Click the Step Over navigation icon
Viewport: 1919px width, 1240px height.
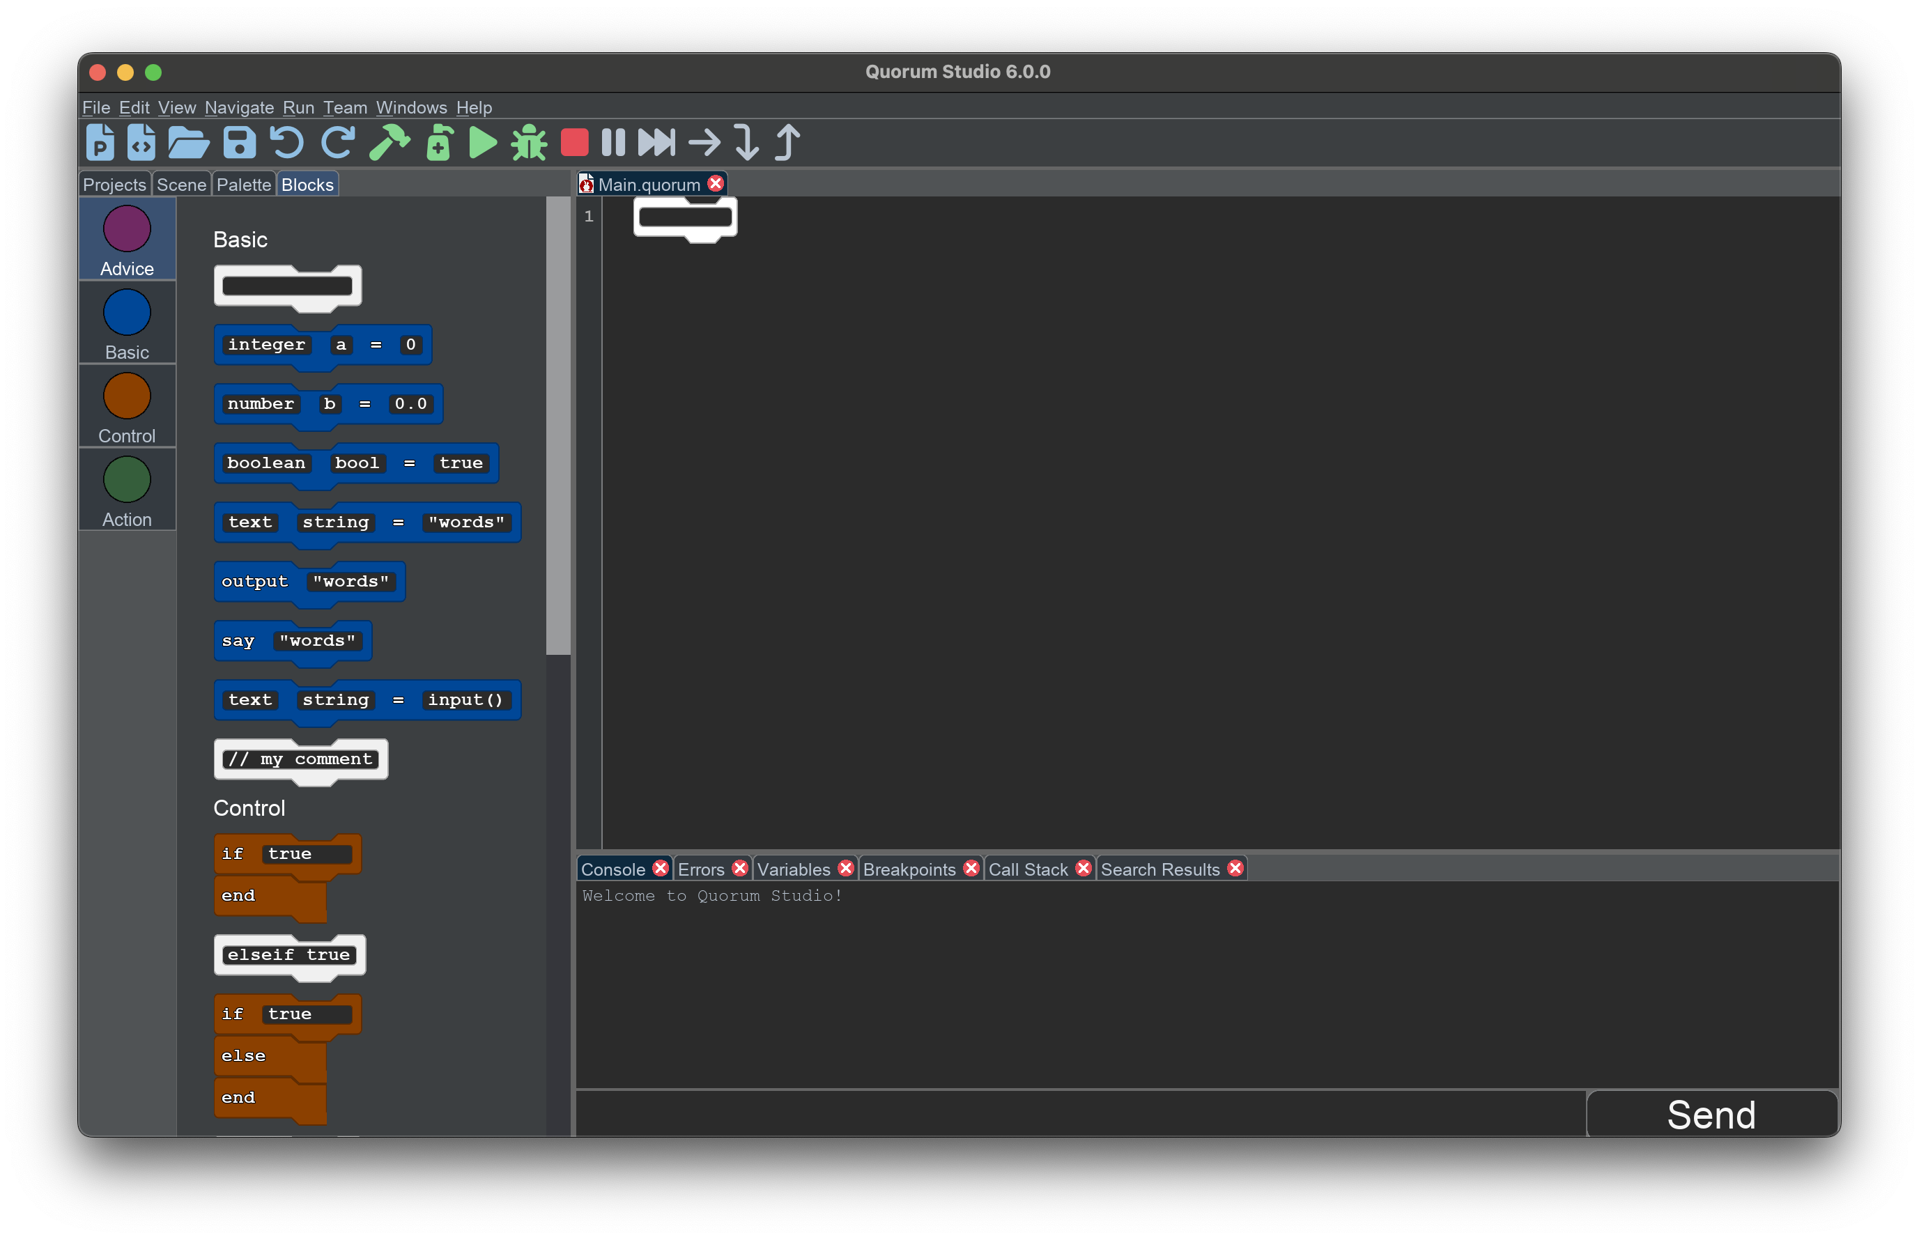707,140
